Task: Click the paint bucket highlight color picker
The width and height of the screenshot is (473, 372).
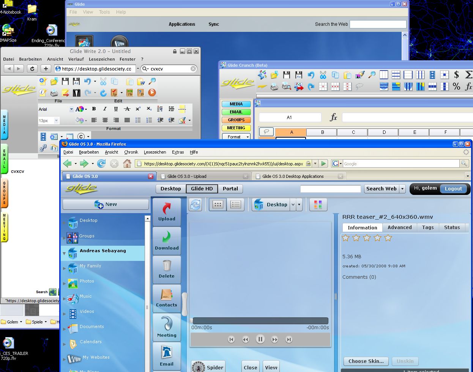Action: click(x=79, y=120)
